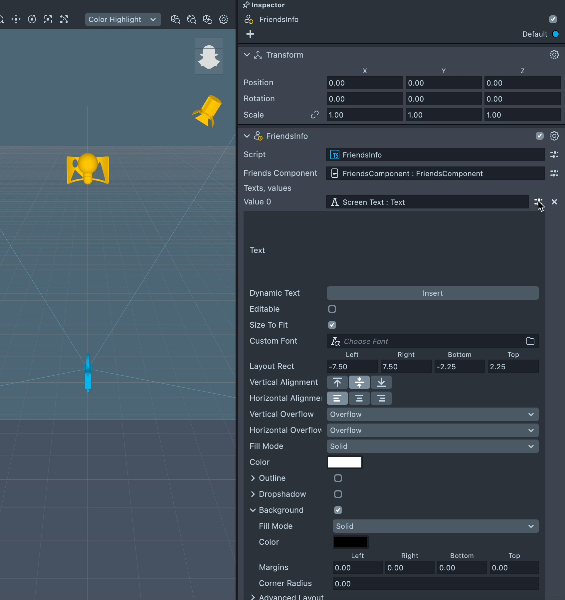
Task: Open the white text Color swatch
Action: (x=344, y=462)
